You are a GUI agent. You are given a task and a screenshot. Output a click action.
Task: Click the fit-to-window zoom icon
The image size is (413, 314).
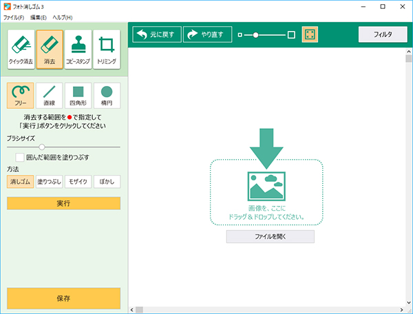tap(310, 34)
